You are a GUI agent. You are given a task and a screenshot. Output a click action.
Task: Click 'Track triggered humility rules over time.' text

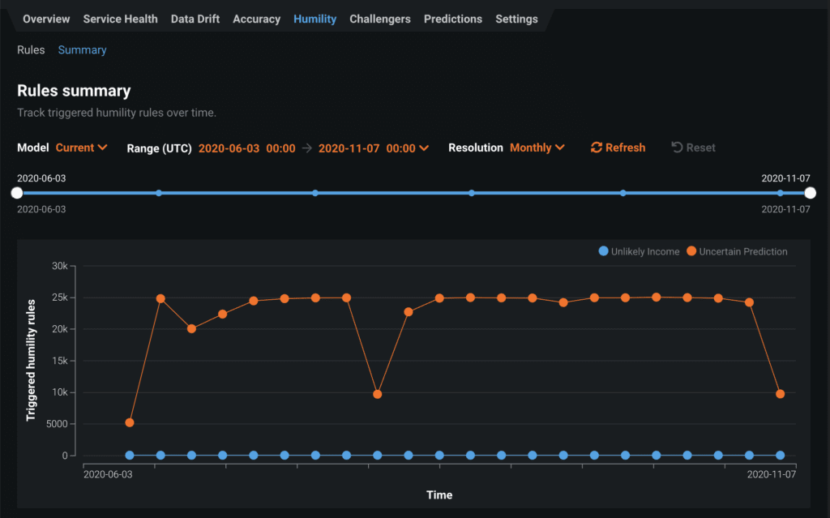[117, 113]
